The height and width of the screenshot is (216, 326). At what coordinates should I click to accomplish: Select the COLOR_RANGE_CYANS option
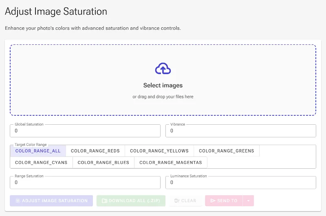(x=41, y=162)
